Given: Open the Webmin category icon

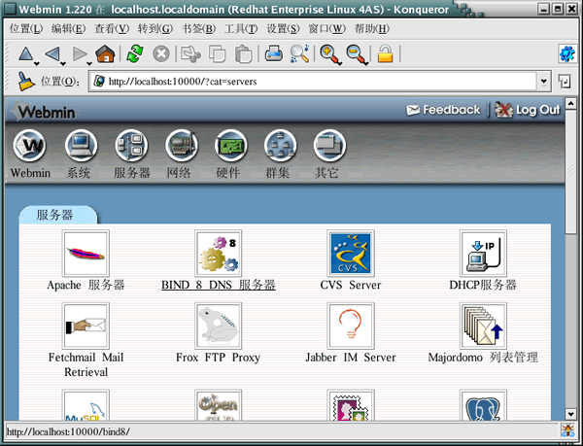Looking at the screenshot, I should click(30, 146).
